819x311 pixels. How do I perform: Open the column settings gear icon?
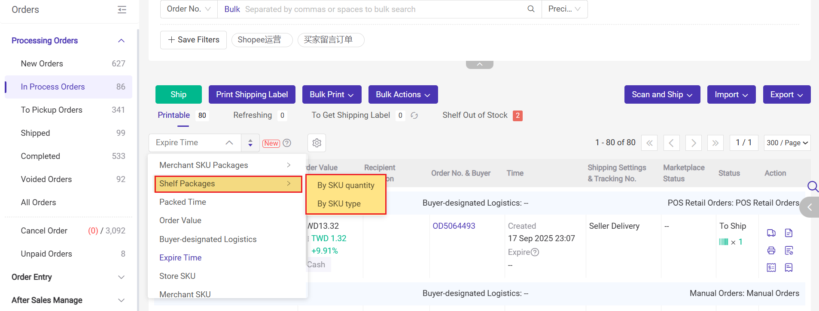[317, 143]
